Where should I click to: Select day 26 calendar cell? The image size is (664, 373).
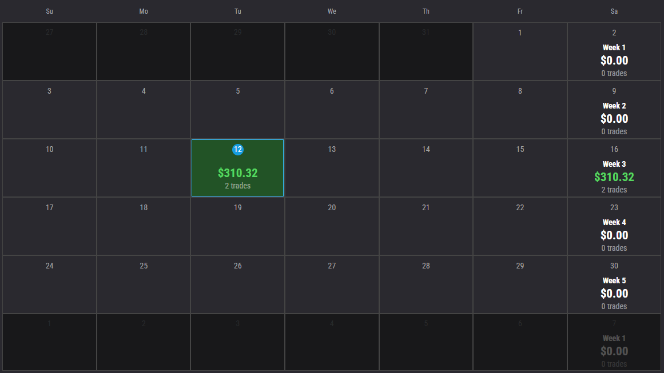[x=237, y=284]
